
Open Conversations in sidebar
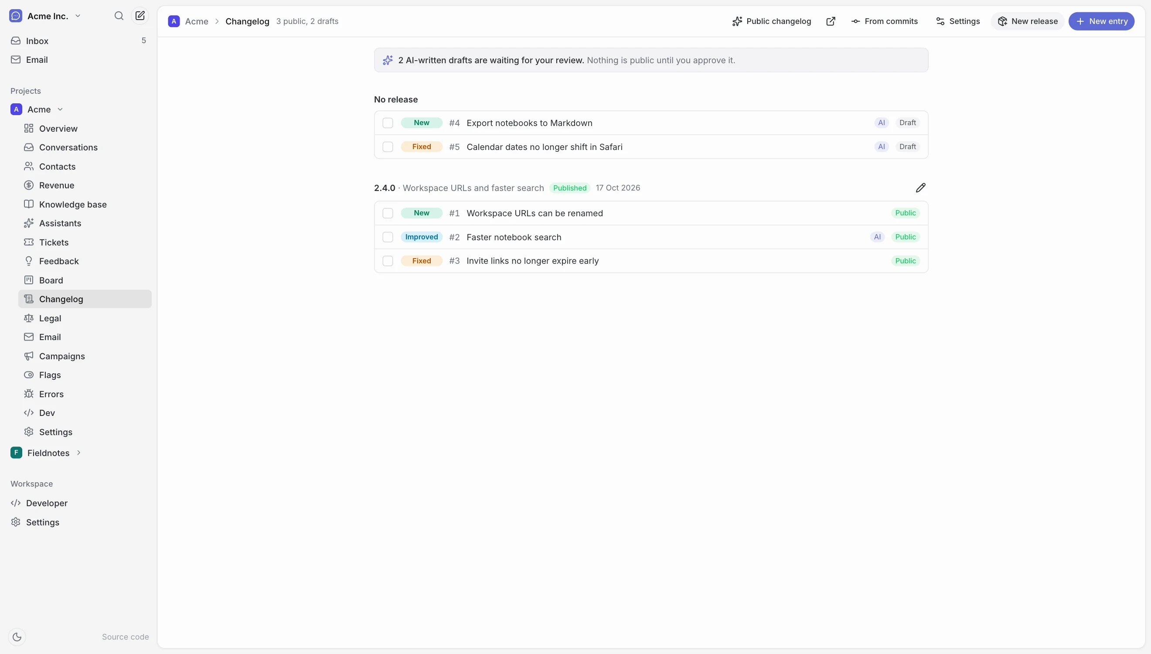(x=85, y=147)
